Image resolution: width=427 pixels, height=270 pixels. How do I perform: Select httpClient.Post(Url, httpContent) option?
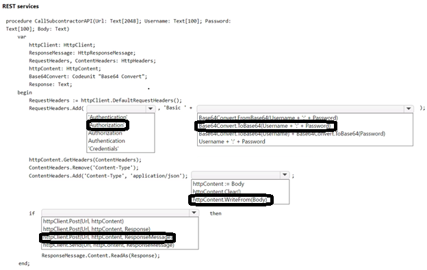click(83, 221)
